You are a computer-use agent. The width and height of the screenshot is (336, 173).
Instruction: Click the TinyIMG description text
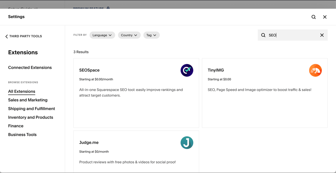260,90
